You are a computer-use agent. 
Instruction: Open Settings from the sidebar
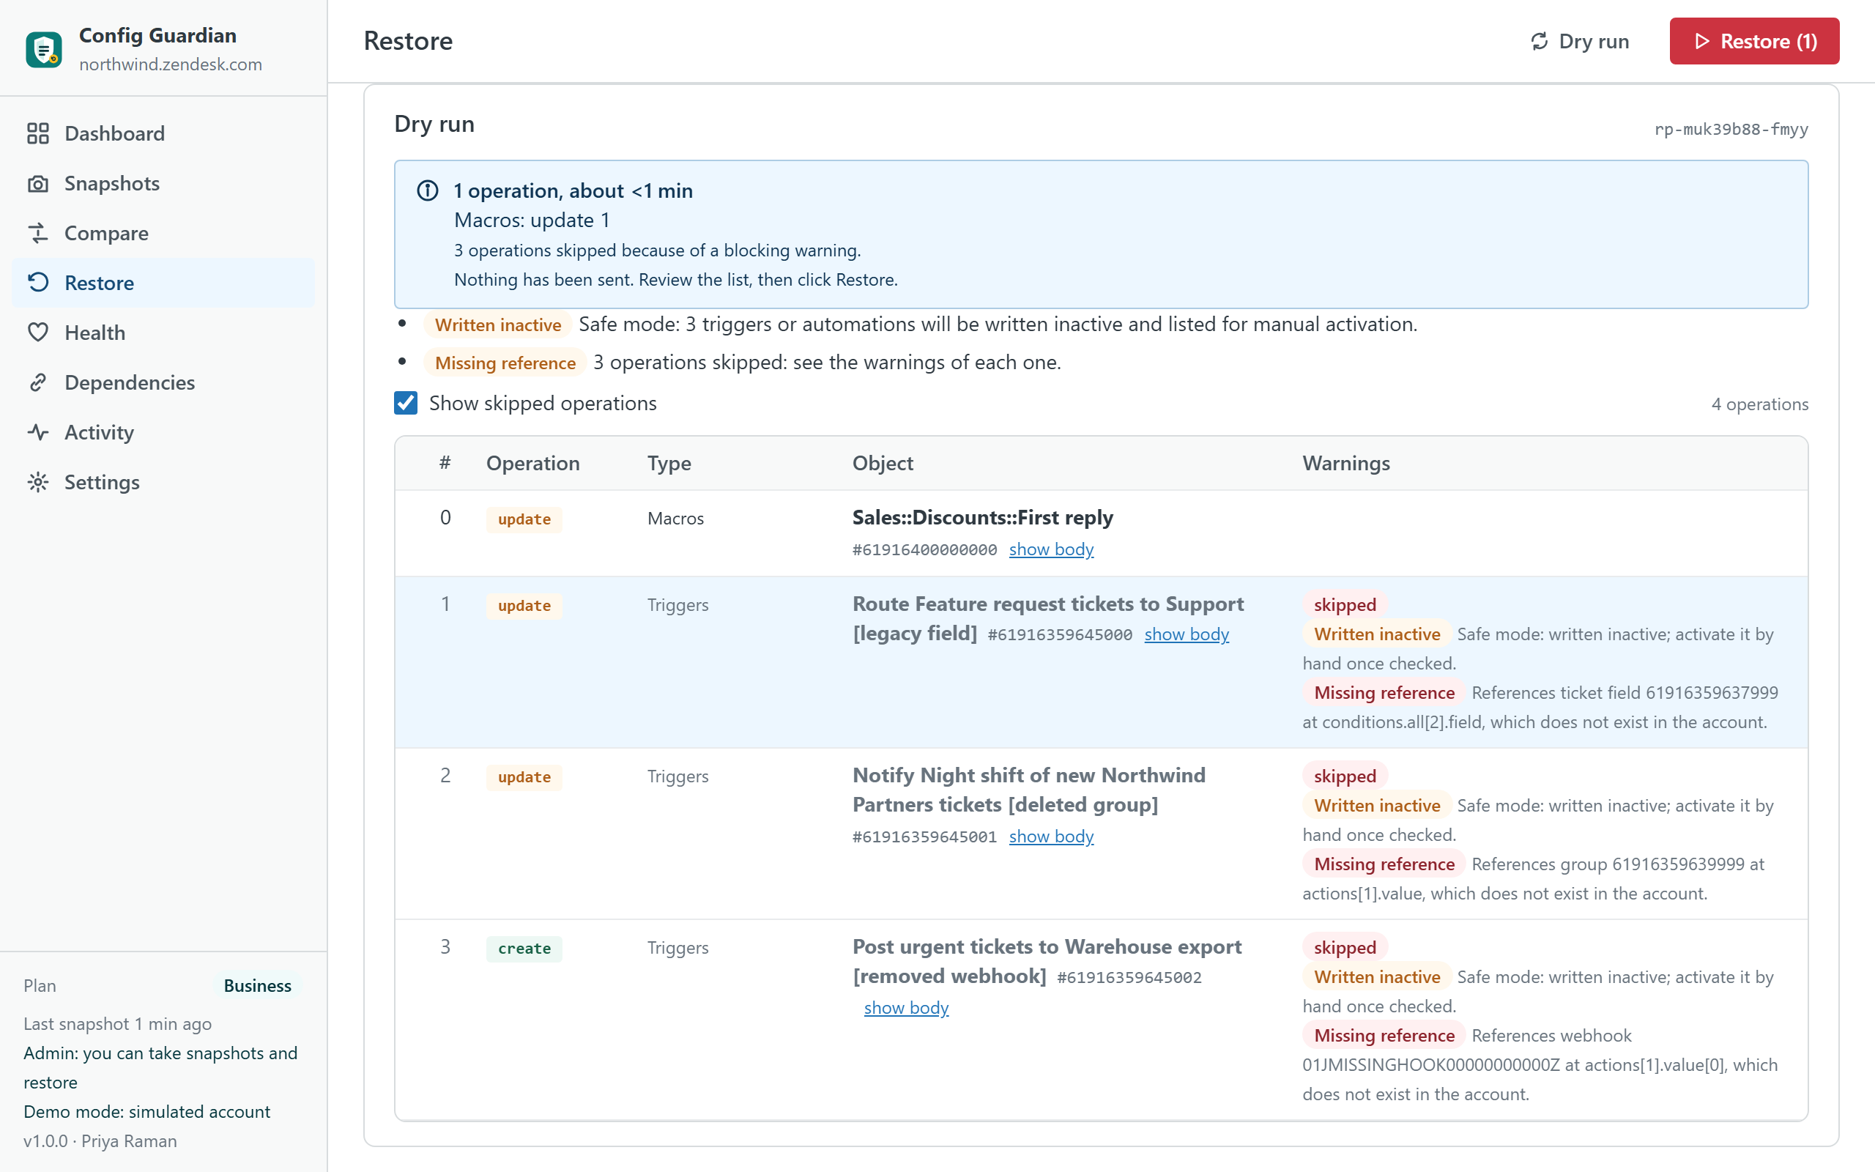163,482
